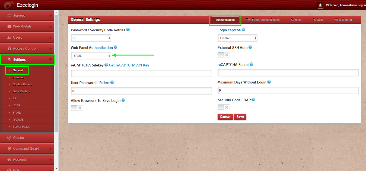Focus the Maximum Days Without Login field
Image resolution: width=366 pixels, height=171 pixels.
[288, 90]
